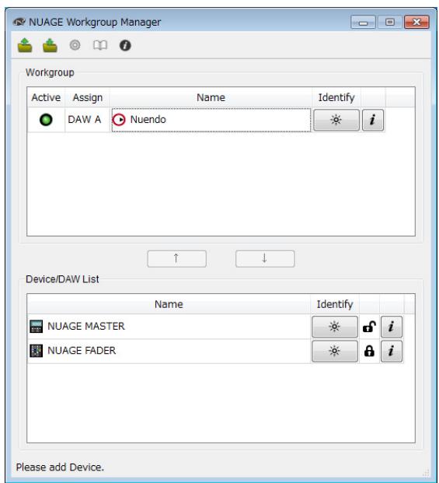
Task: Show info for the Nuendo entry
Action: pyautogui.click(x=372, y=120)
